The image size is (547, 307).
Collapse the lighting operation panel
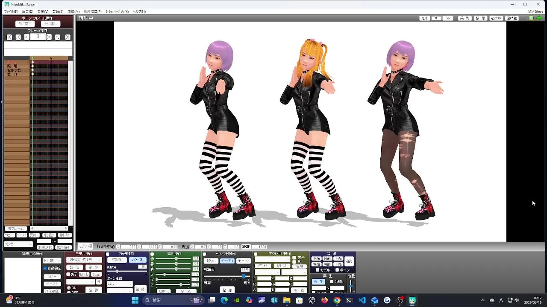click(152, 254)
